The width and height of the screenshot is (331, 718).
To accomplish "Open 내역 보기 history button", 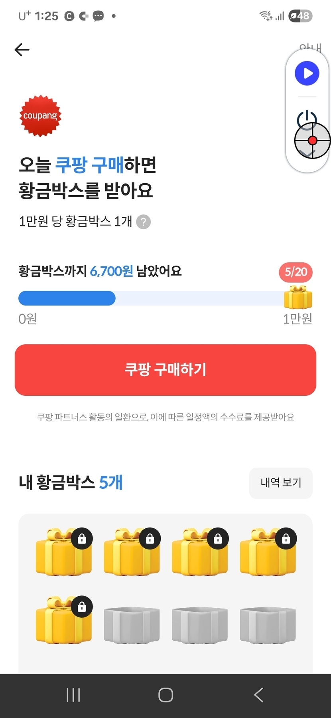I will tap(281, 483).
